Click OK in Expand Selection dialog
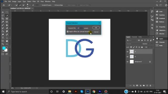168x94 pixels. point(96,28)
